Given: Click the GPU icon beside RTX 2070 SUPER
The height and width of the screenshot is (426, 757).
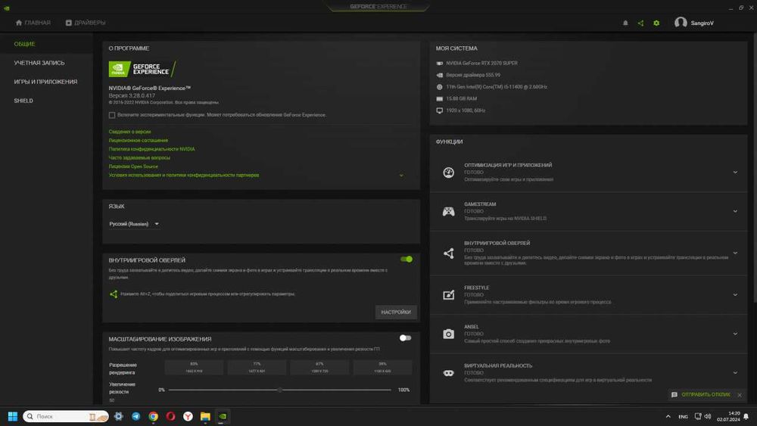Looking at the screenshot, I should point(439,64).
